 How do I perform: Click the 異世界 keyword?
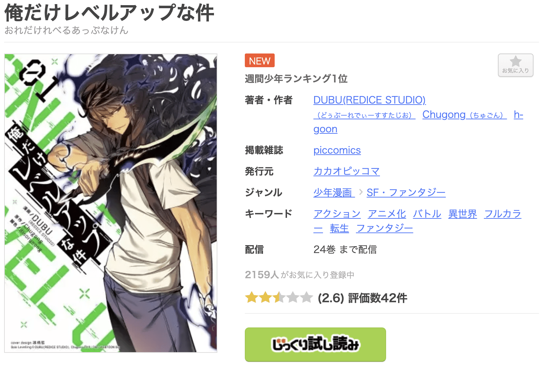pos(463,214)
